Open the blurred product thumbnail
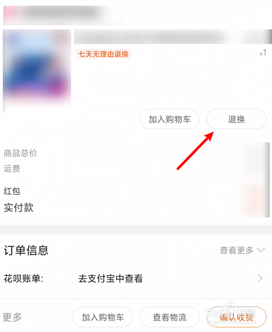This screenshot has width=272, height=332. pyautogui.click(x=37, y=70)
